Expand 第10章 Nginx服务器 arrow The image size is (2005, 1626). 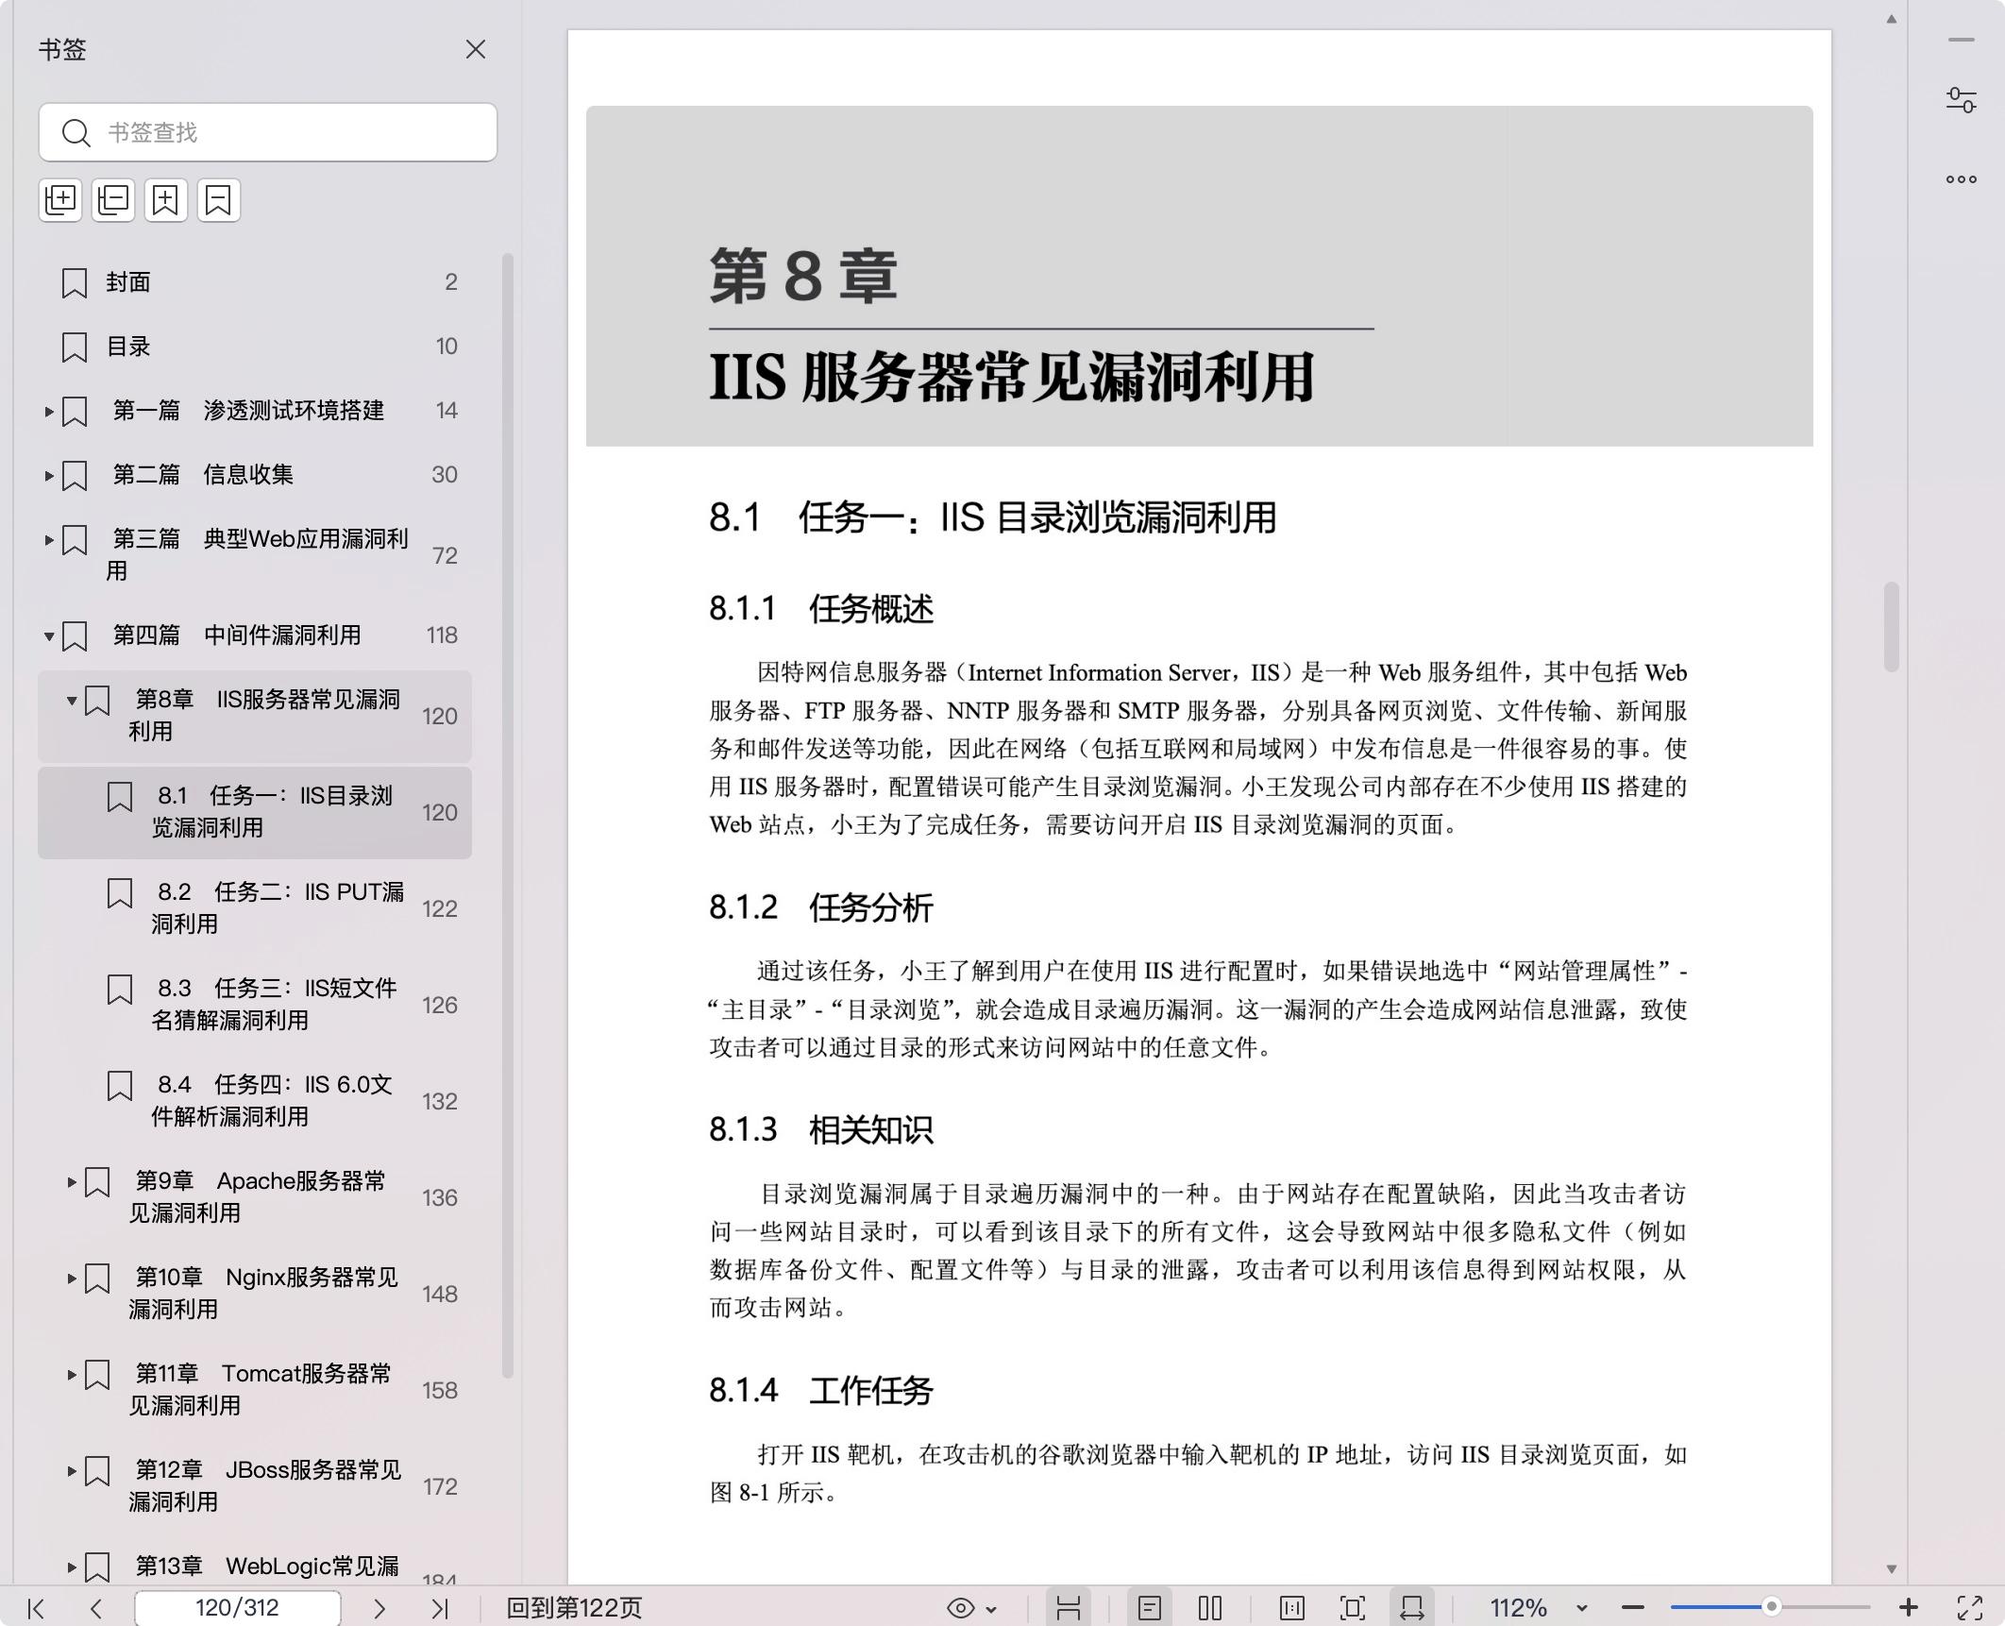(x=72, y=1278)
